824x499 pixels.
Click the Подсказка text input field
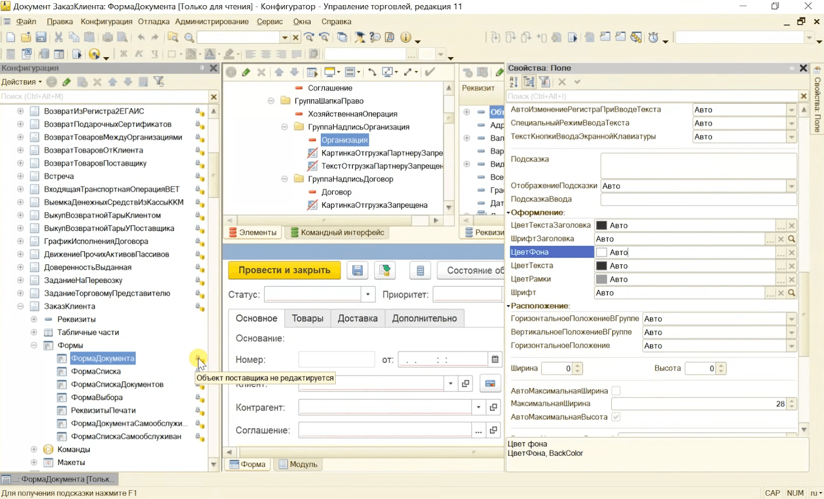(x=698, y=166)
